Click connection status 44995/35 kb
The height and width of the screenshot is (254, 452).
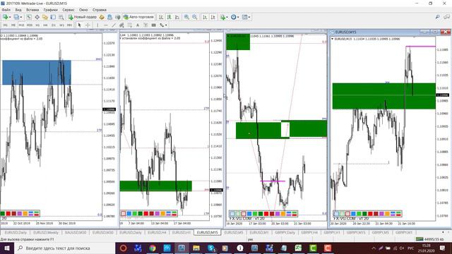point(430,239)
